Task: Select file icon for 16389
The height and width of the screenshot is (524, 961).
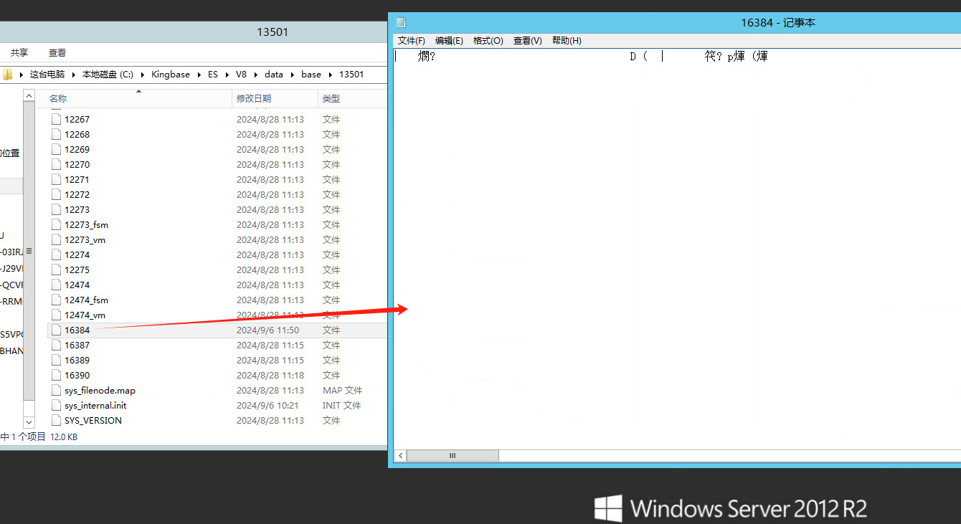Action: tap(56, 360)
